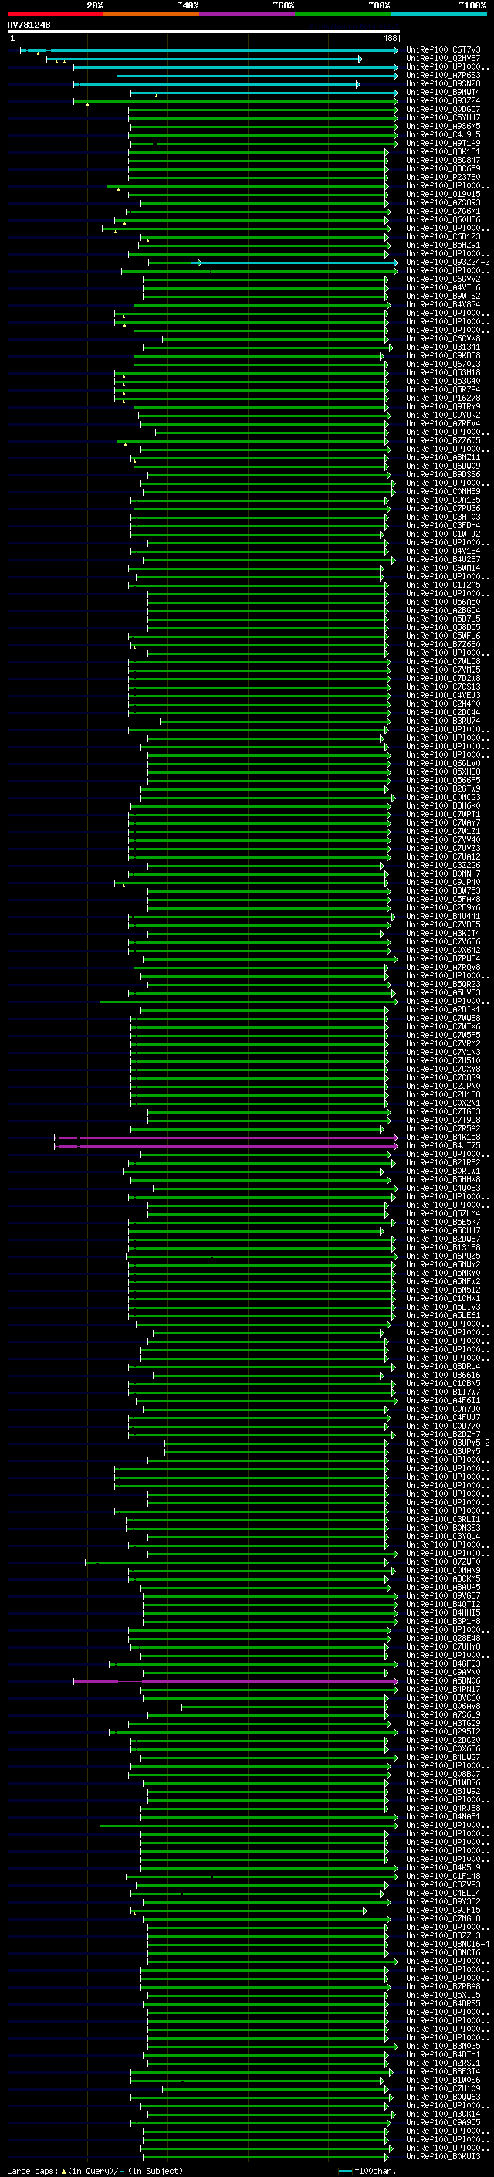Select hit label UniRef100_B9Y382
This screenshot has width=494, height=2177.
tap(442, 1901)
